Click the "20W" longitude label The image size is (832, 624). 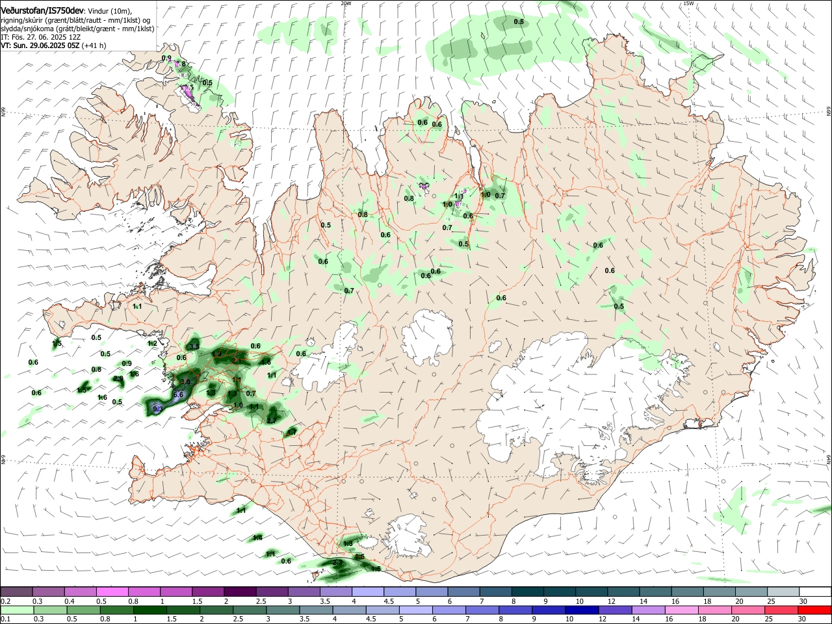point(346,3)
